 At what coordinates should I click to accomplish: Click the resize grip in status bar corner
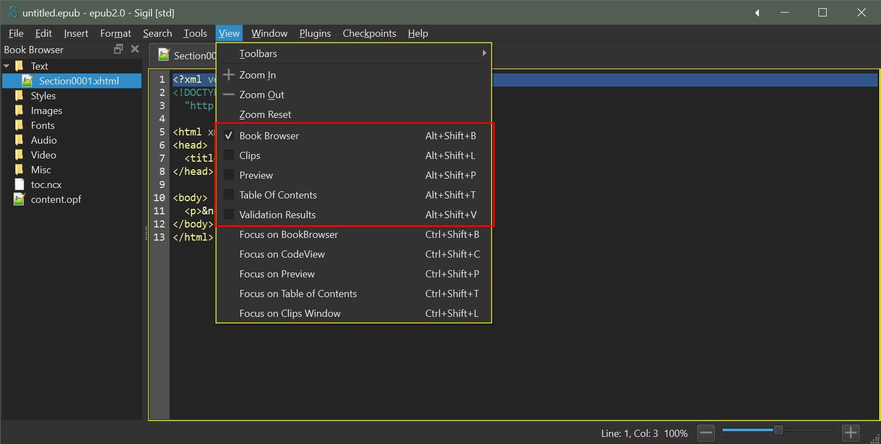click(875, 438)
